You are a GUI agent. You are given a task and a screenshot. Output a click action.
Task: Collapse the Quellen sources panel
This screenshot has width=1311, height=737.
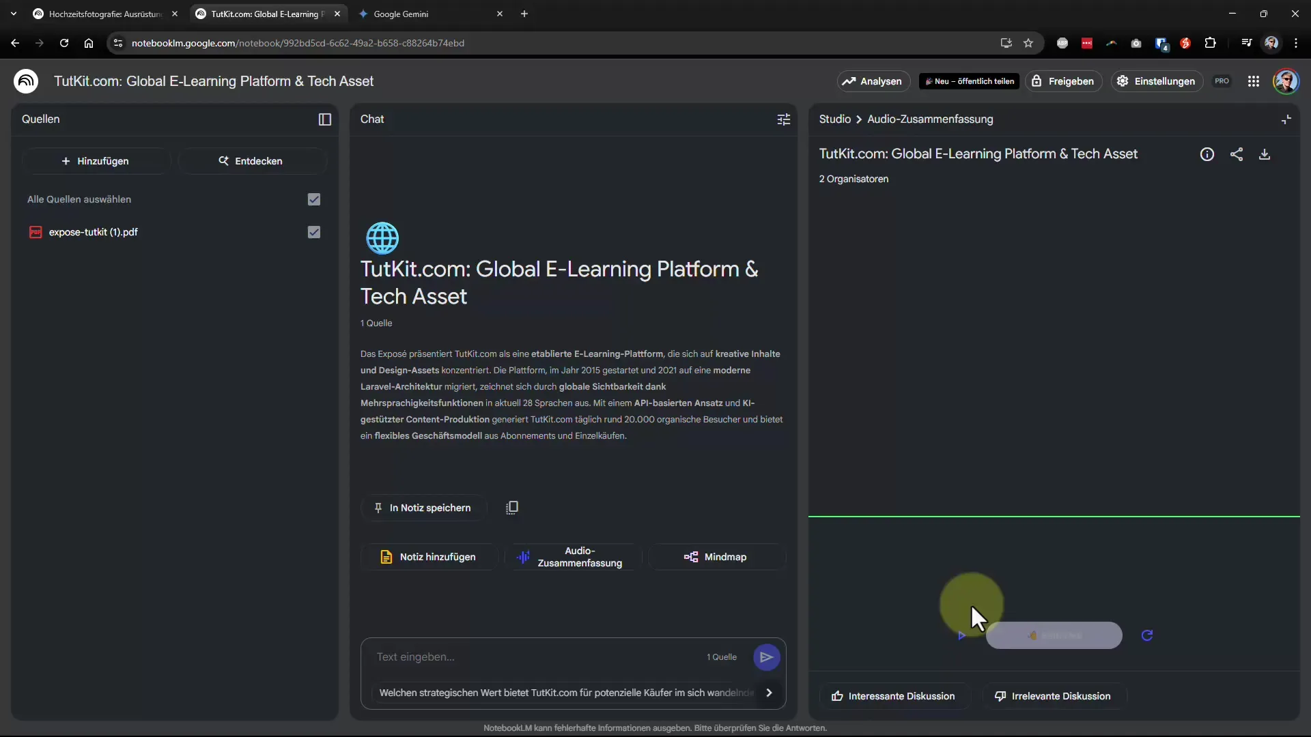pos(325,119)
